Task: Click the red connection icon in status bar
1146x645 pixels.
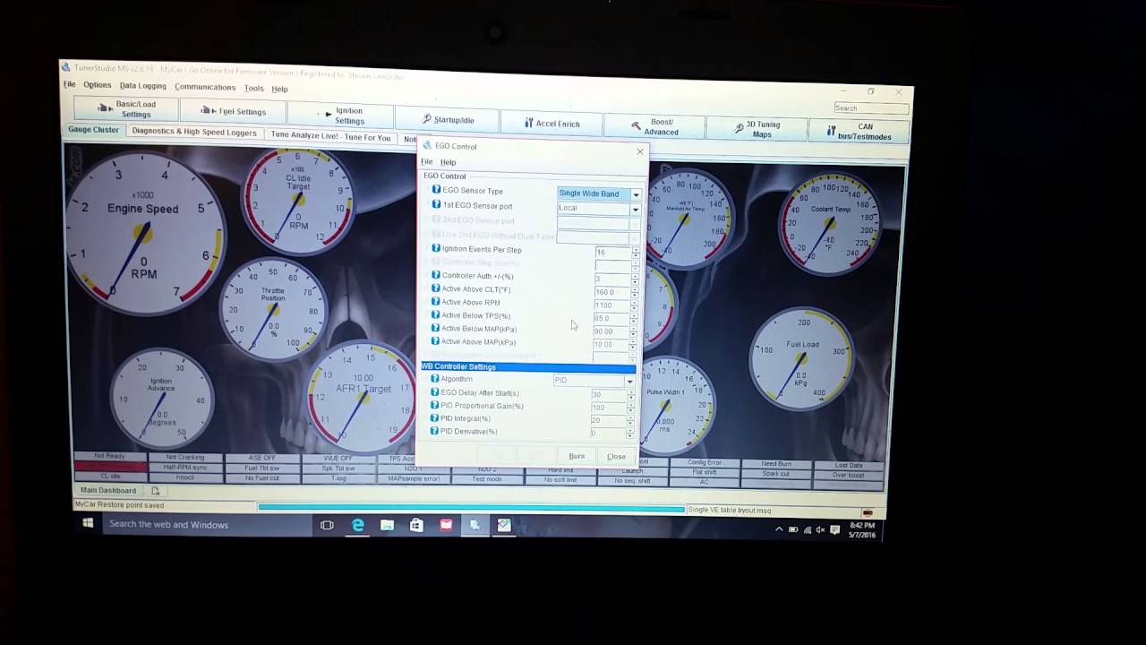Action: coord(867,513)
